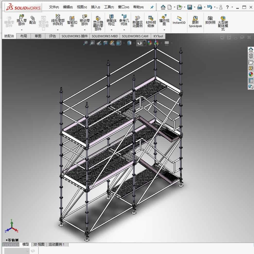Click Home icon in title toolbar
This screenshot has height=254, width=254.
163,7
